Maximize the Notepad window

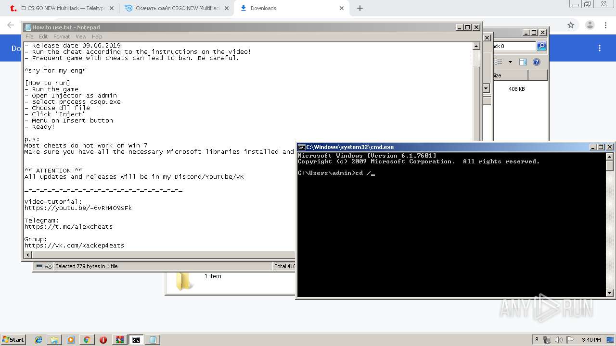coord(468,27)
